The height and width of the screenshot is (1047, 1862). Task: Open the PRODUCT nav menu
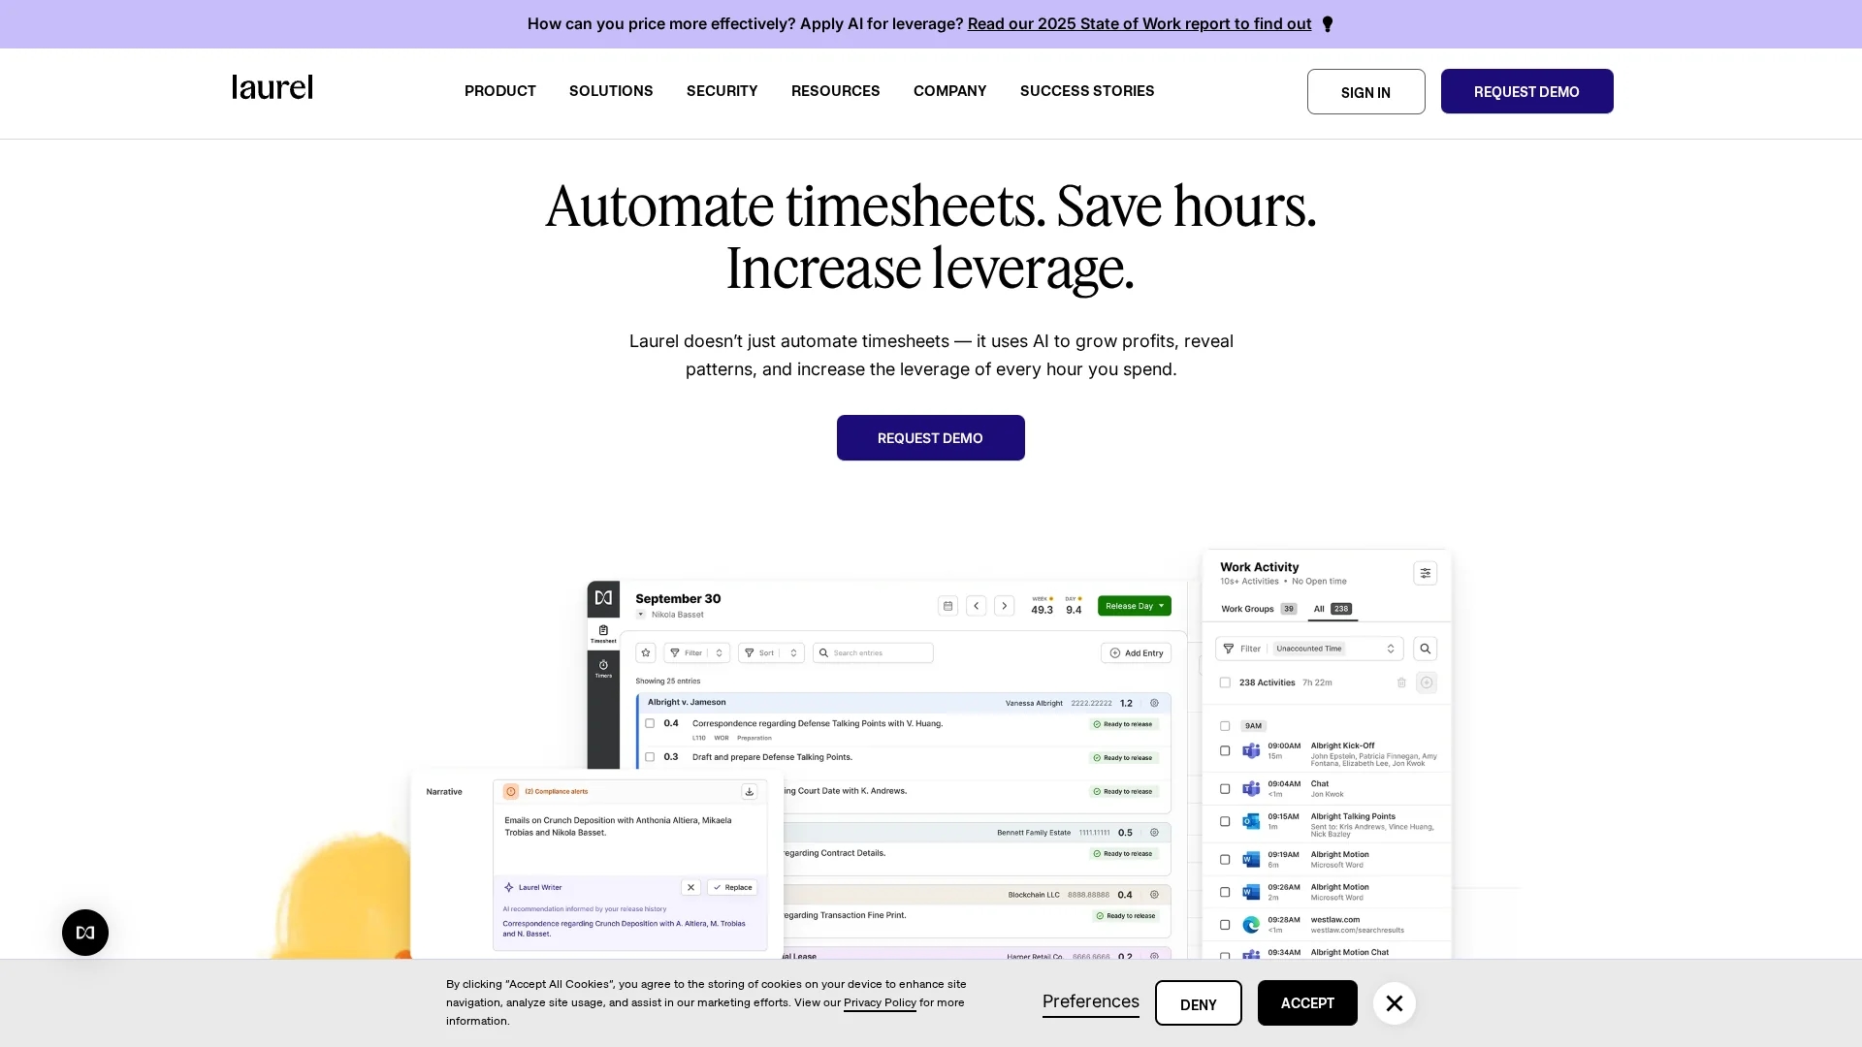click(x=500, y=91)
